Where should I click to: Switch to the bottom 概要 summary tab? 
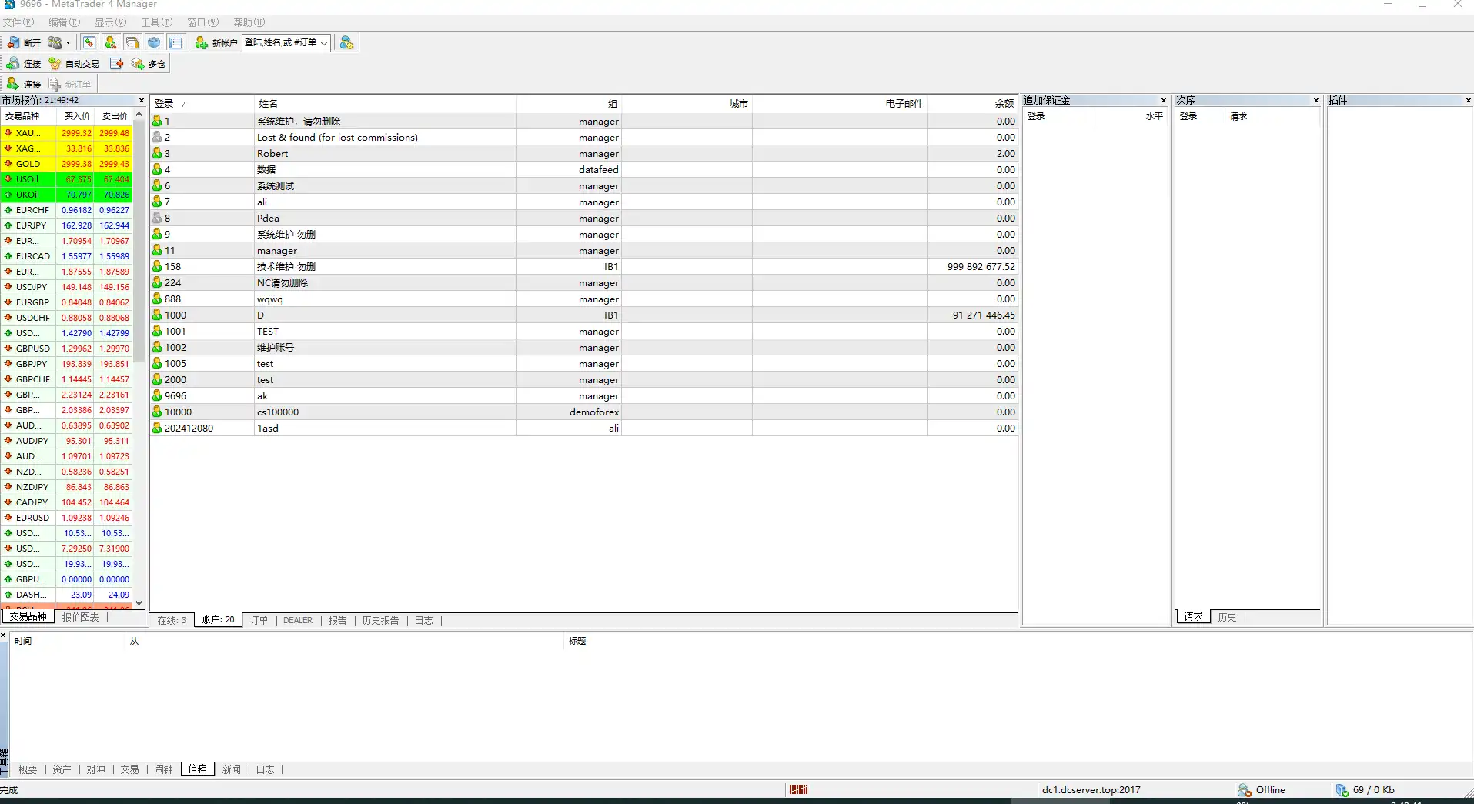pyautogui.click(x=28, y=769)
